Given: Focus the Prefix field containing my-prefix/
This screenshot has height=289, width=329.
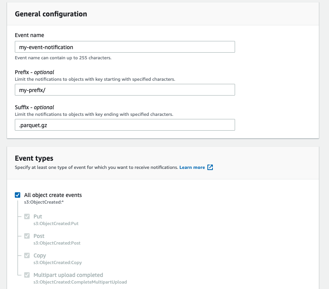Looking at the screenshot, I should click(x=125, y=90).
